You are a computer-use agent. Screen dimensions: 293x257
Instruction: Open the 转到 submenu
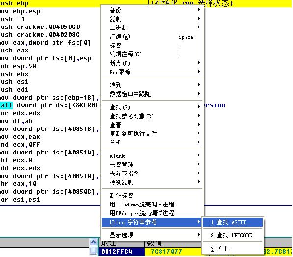152,85
